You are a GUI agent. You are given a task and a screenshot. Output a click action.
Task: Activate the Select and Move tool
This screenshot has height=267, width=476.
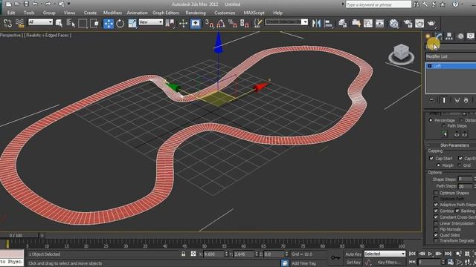click(x=109, y=23)
